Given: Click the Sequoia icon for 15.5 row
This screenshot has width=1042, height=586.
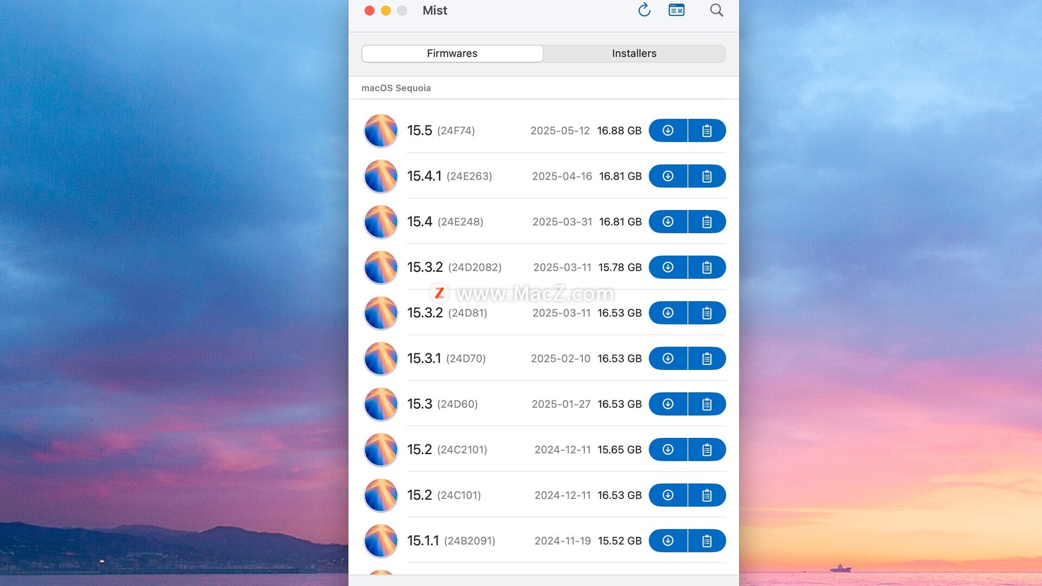Looking at the screenshot, I should [x=381, y=131].
